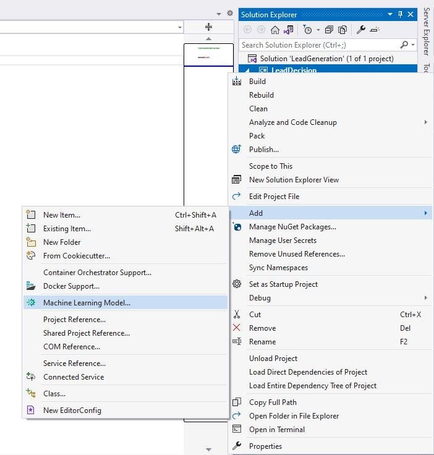Click the Switch Views icon in Solution Explorer
This screenshot has width=434, height=455.
click(x=289, y=30)
